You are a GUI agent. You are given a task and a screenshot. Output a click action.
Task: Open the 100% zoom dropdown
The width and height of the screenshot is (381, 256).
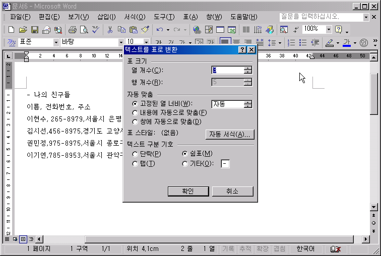[328, 29]
